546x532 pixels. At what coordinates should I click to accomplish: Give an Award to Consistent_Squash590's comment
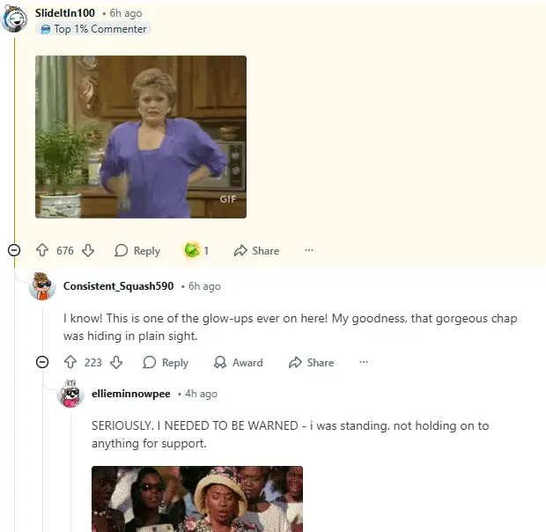click(x=239, y=362)
